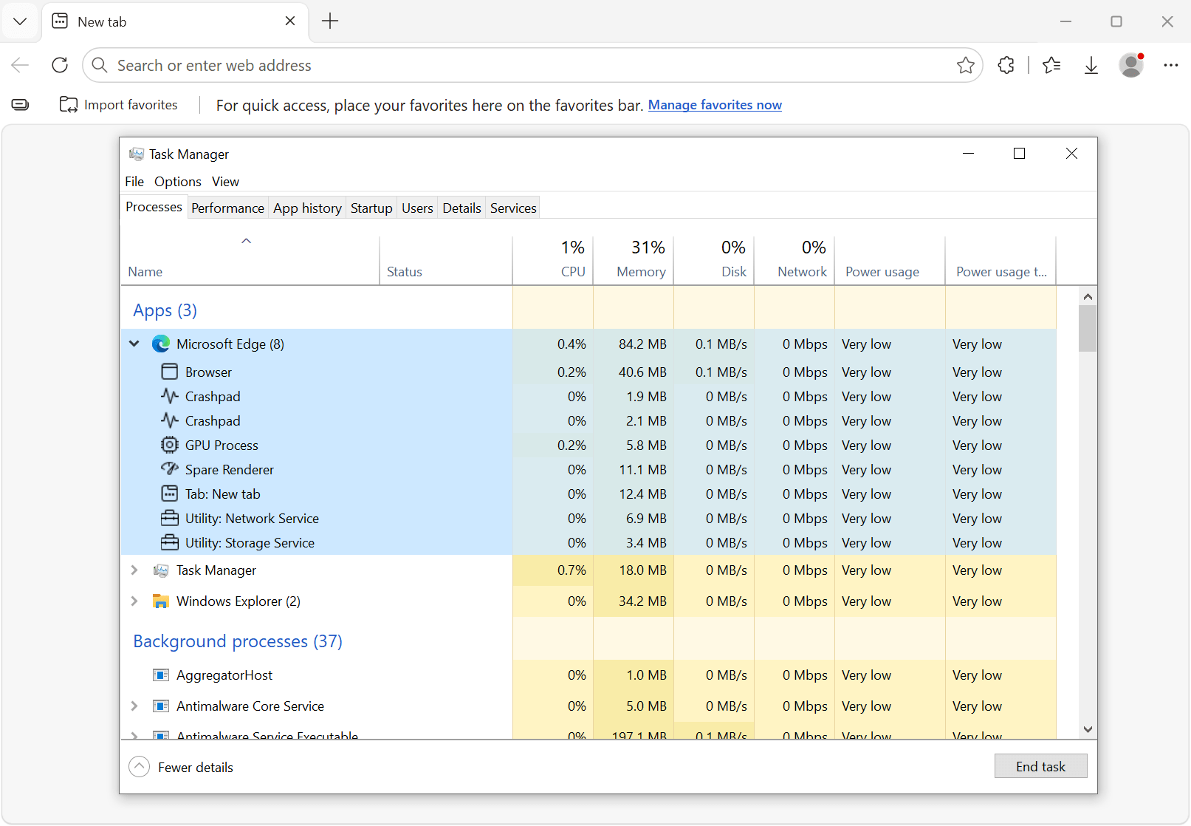Sort processes by Disk column
1191x826 pixels.
pyautogui.click(x=714, y=260)
